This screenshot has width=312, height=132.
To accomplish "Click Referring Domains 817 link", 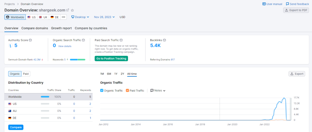I will pyautogui.click(x=173, y=59).
